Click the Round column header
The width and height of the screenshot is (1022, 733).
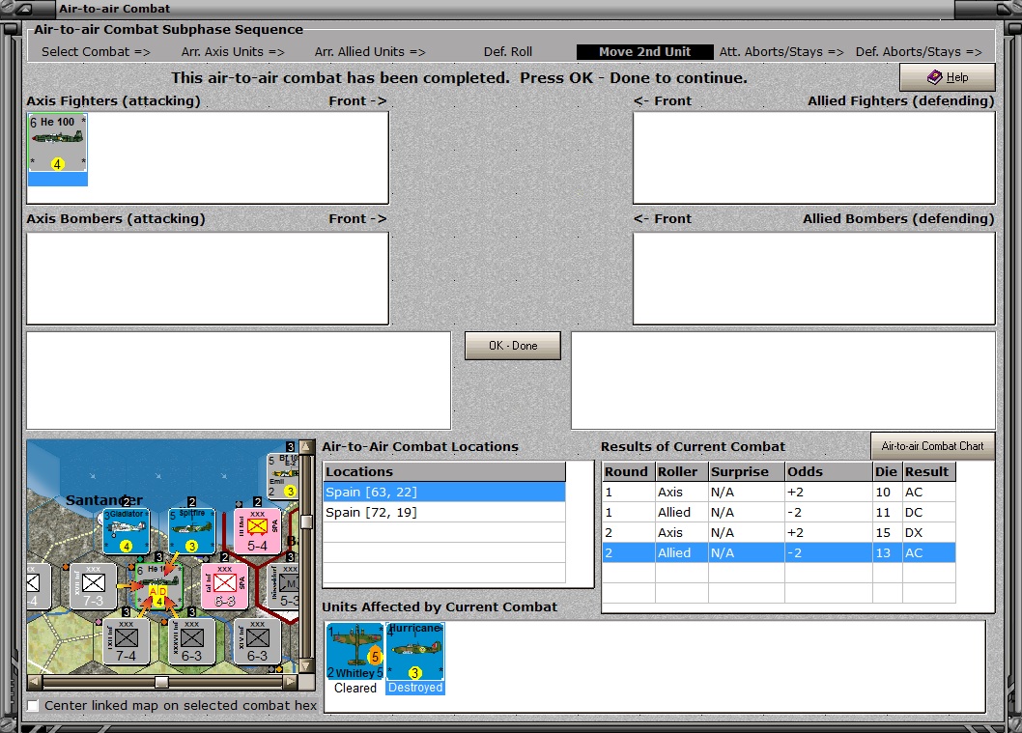[x=629, y=471]
